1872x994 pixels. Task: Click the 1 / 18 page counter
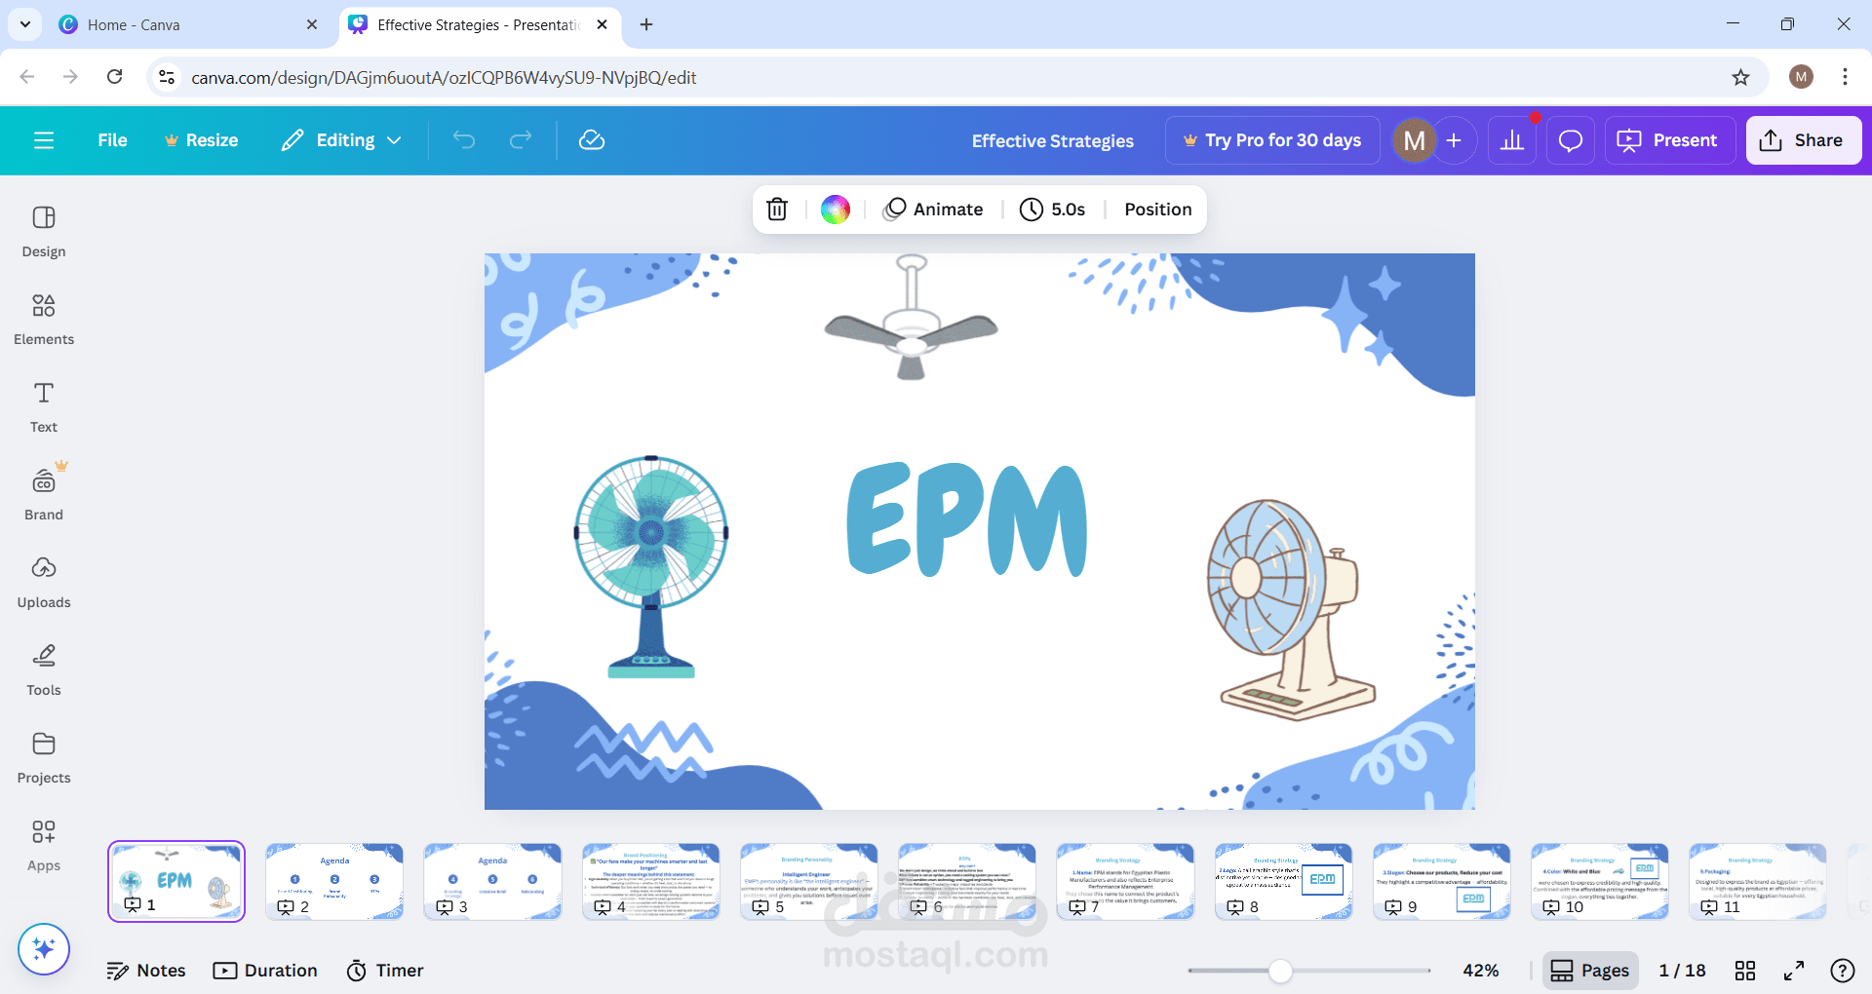1682,971
